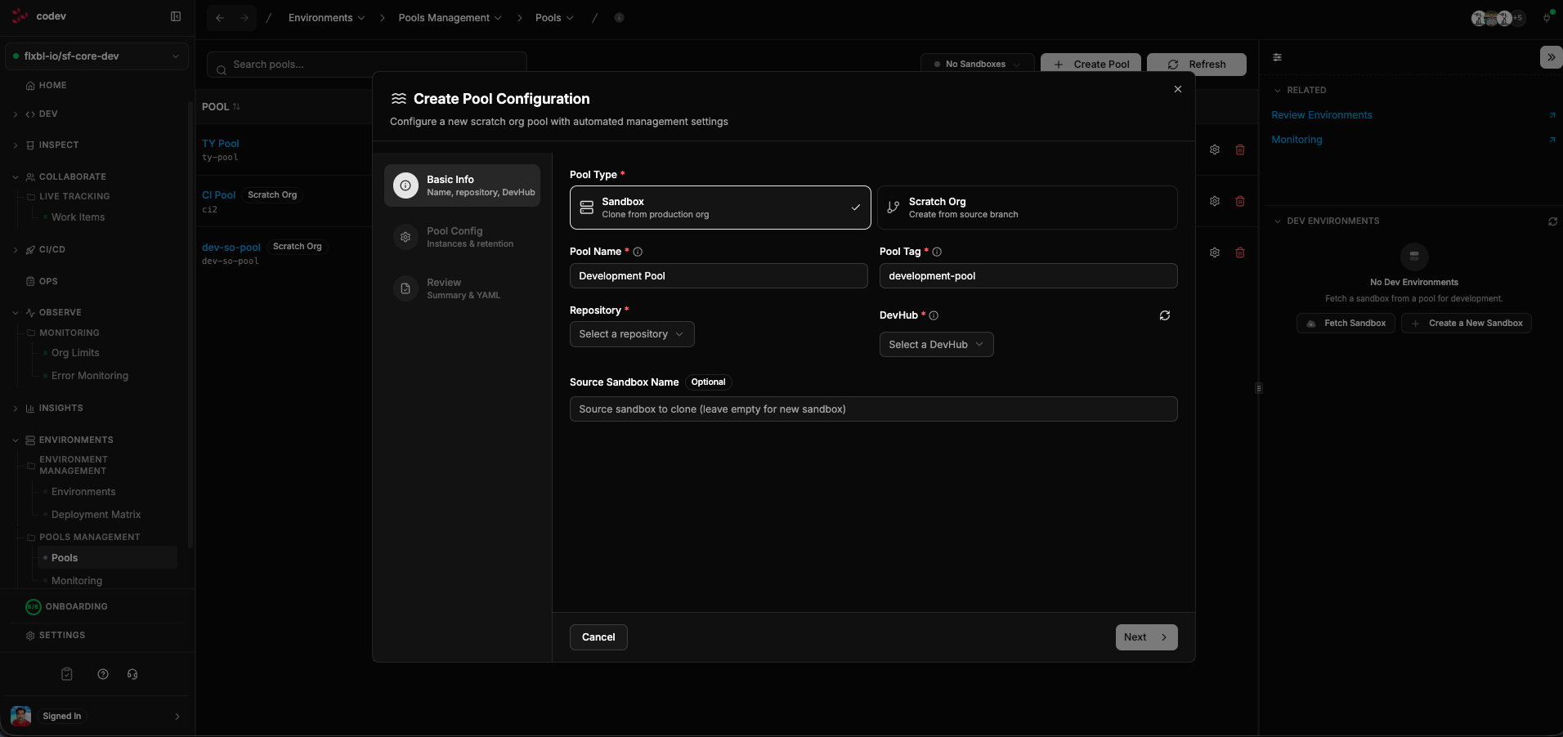Open the Select a repository dropdown
The image size is (1563, 737).
[631, 334]
